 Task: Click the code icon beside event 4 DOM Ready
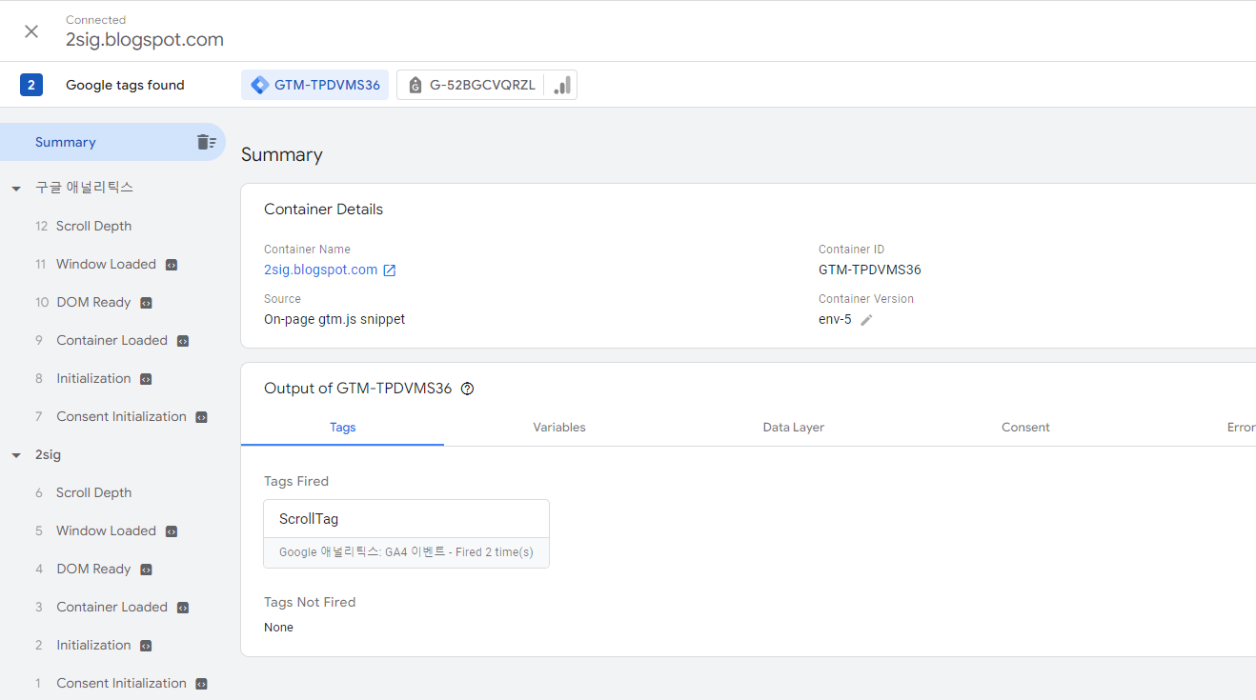click(x=147, y=570)
